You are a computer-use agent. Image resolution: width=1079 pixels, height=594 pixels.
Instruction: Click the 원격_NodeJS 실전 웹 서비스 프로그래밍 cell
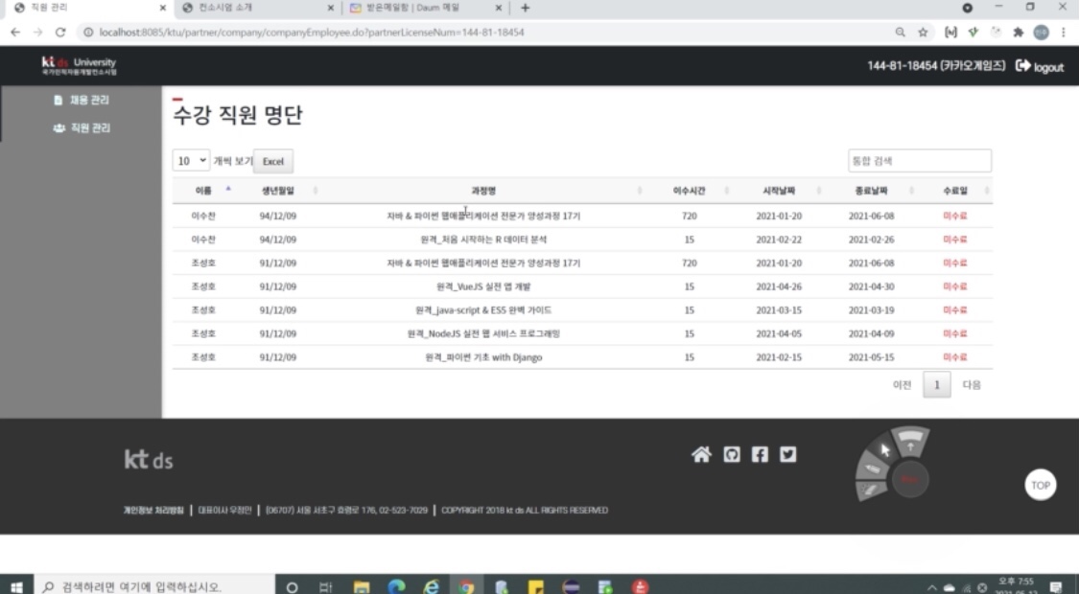coord(483,333)
